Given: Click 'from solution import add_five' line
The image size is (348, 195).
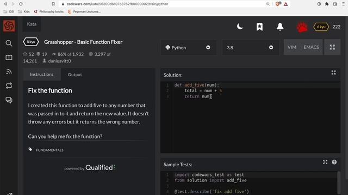Looking at the screenshot, I should point(210,180).
